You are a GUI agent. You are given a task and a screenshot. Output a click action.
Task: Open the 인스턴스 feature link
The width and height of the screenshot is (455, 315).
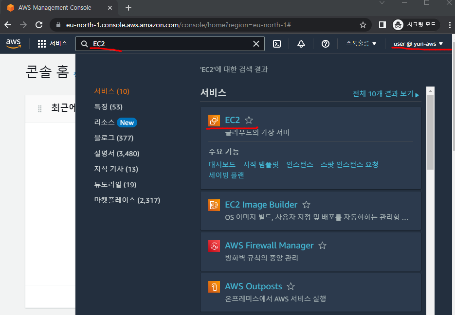point(299,164)
